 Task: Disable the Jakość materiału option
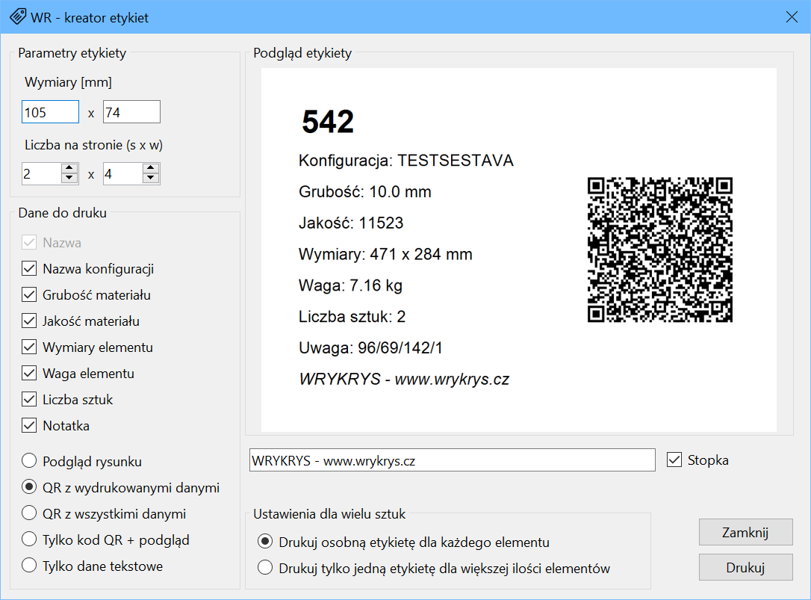tap(29, 321)
